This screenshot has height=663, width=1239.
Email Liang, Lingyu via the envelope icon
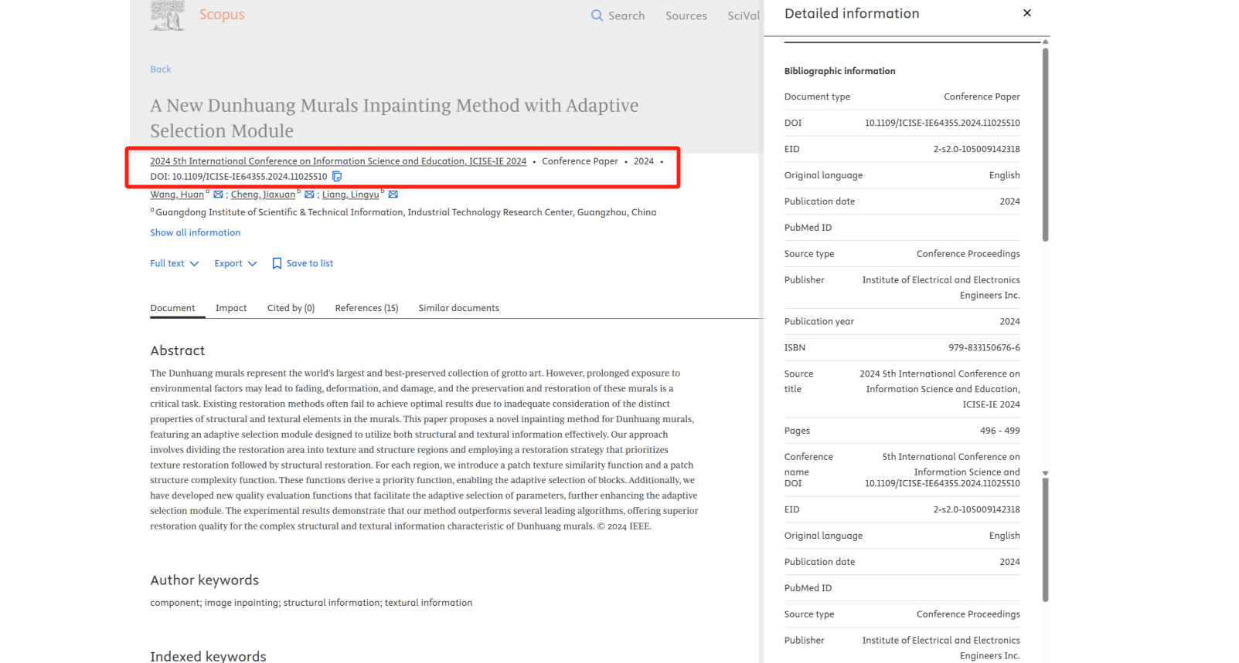click(x=393, y=195)
